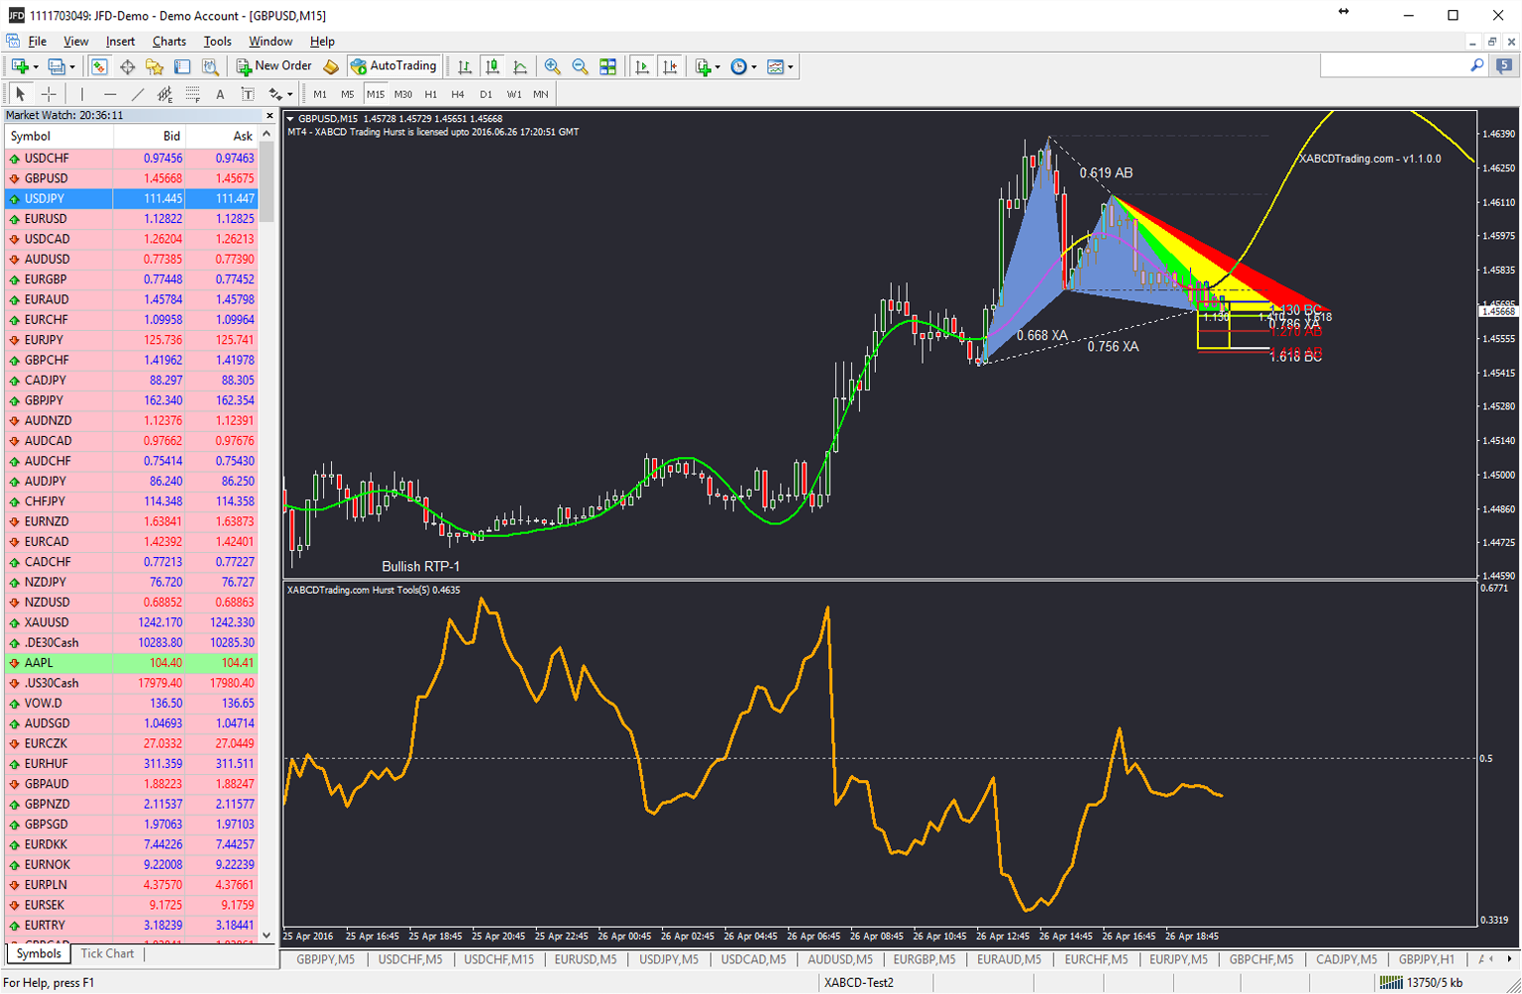Select the Vertical Line tool
Viewport: 1522px width, 994px height.
[82, 94]
